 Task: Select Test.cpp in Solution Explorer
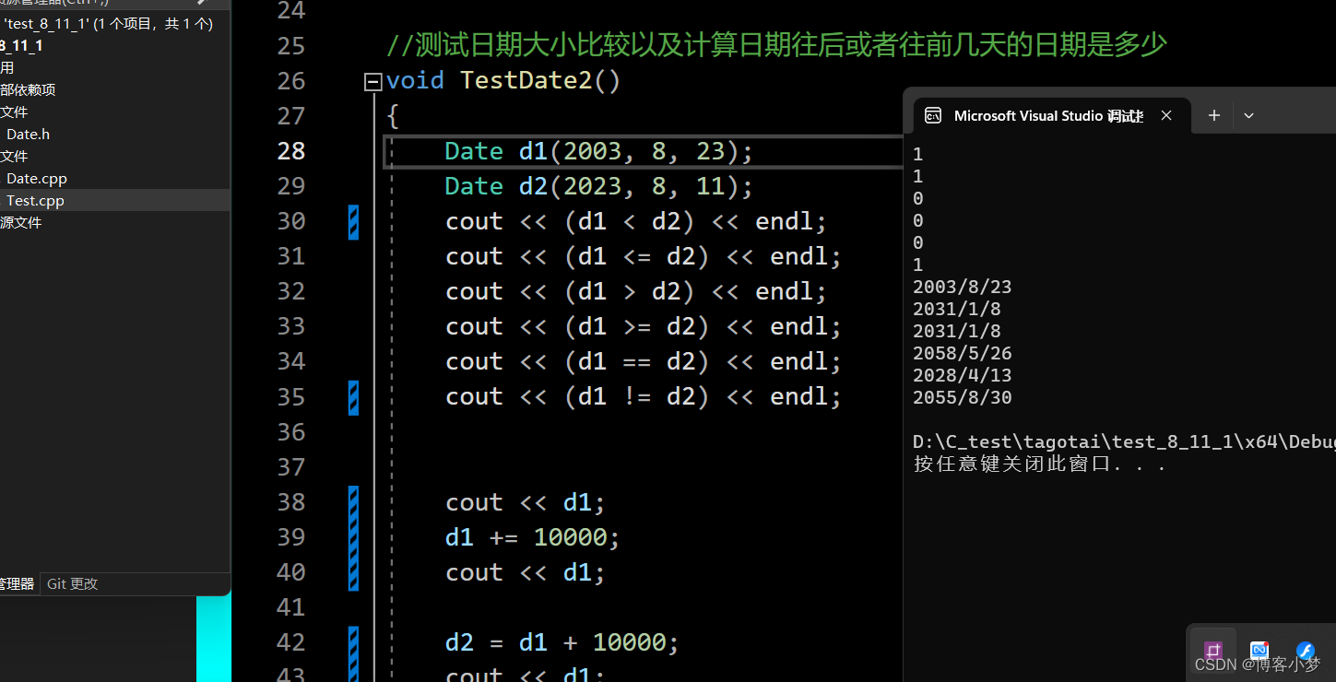(35, 200)
